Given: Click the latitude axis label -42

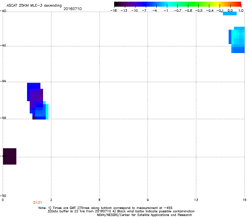Looking at the screenshot, I should (x=3, y=45).
